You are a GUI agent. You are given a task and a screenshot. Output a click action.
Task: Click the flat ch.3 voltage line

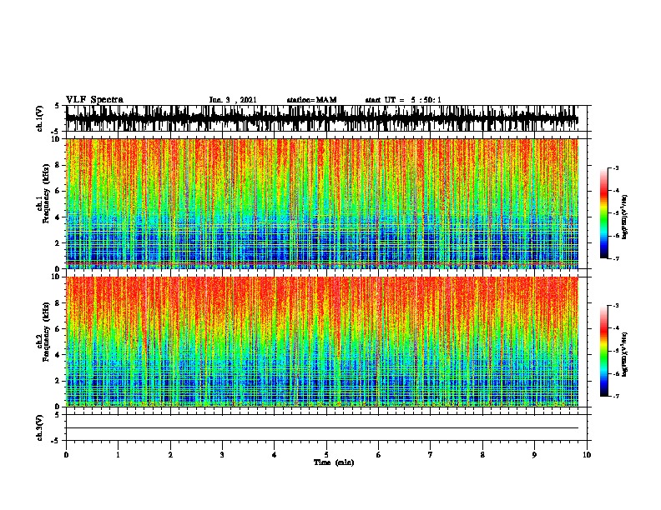(322, 428)
